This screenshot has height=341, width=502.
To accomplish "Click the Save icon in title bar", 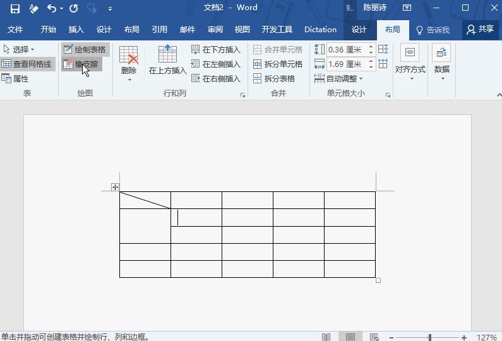I will [x=15, y=8].
